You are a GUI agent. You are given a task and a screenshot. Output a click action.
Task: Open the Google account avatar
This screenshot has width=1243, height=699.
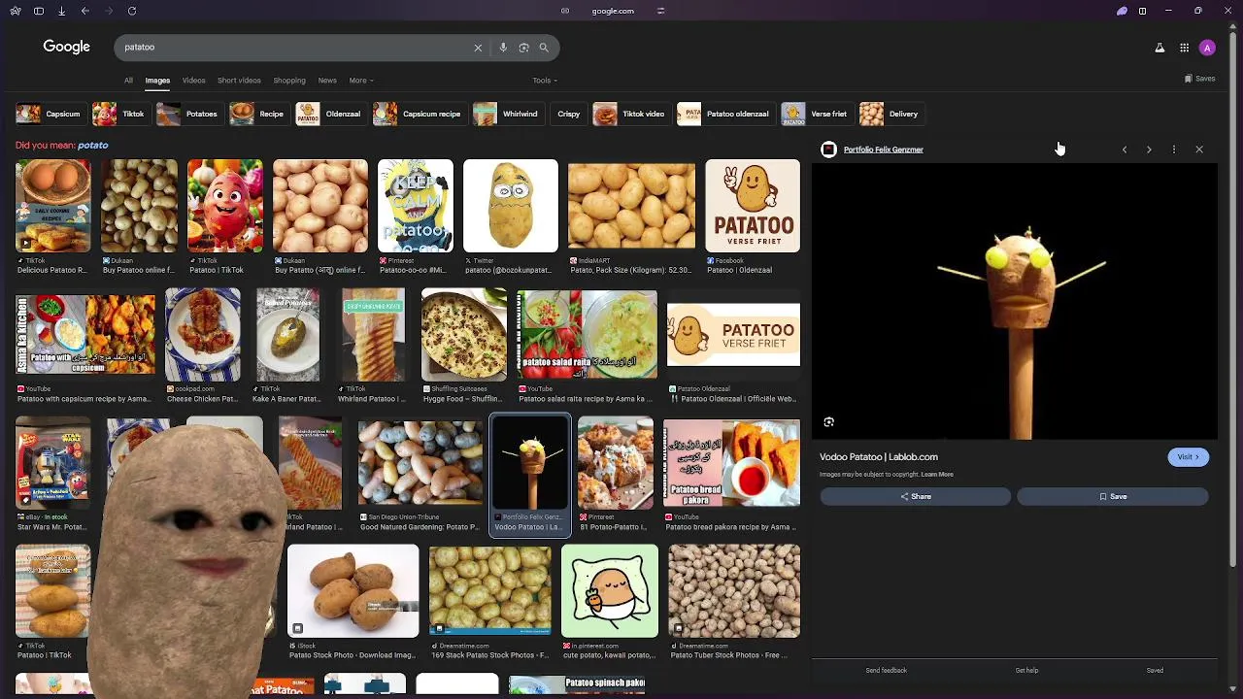[x=1207, y=48]
